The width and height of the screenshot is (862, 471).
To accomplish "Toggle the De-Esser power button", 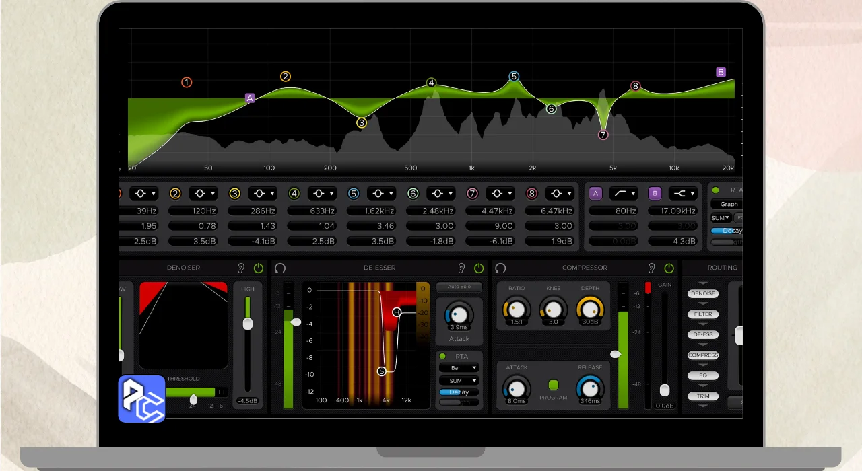I will tap(479, 268).
